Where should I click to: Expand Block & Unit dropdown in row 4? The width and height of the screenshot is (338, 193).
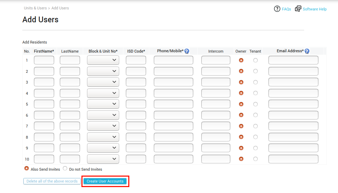click(x=103, y=93)
